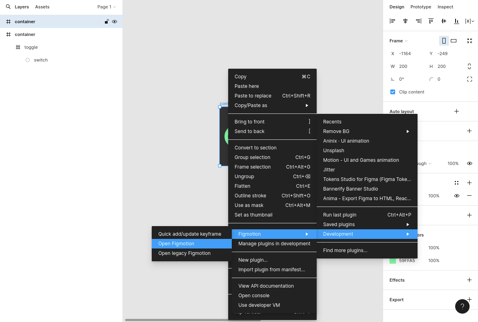478x322 pixels.
Task: Click Find more plugins...
Action: [x=367, y=250]
